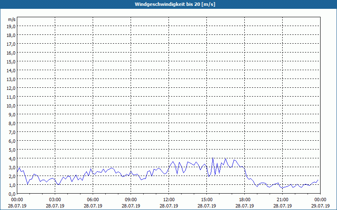Image resolution: width=337 pixels, height=210 pixels.
Task: Click the "0,0" y-axis label
Action: pyautogui.click(x=12, y=194)
